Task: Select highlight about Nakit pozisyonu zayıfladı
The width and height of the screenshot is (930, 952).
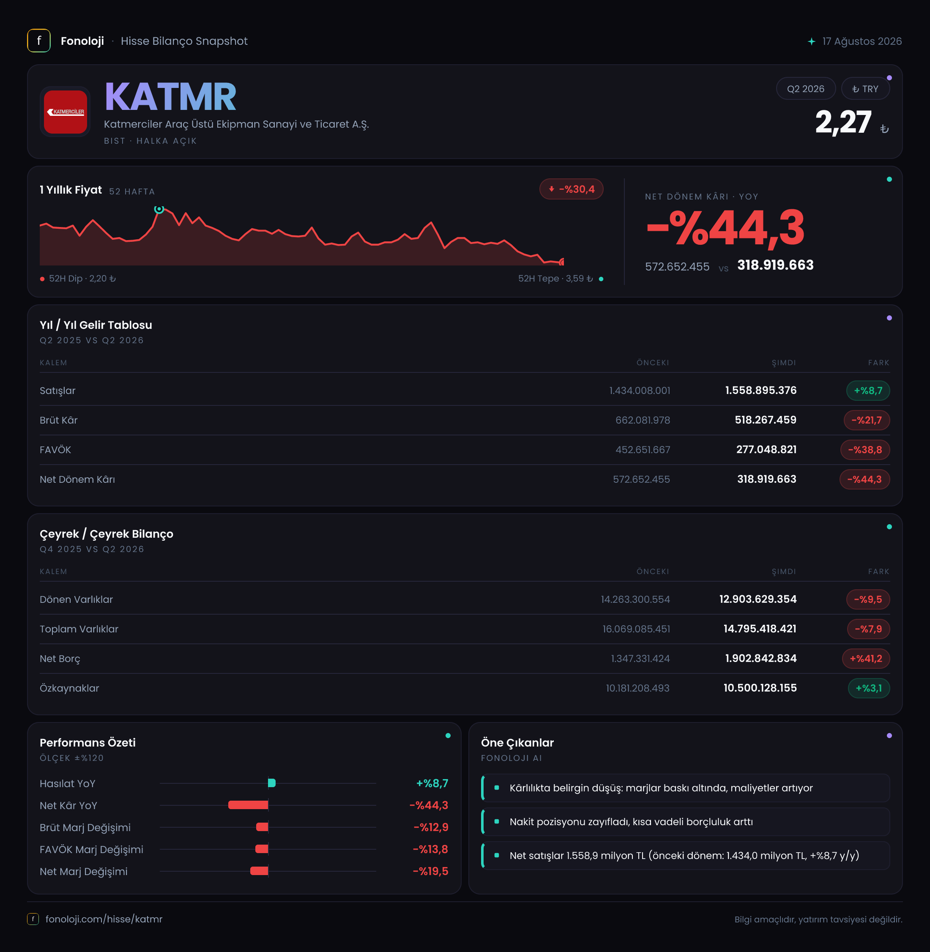Action: pyautogui.click(x=685, y=821)
